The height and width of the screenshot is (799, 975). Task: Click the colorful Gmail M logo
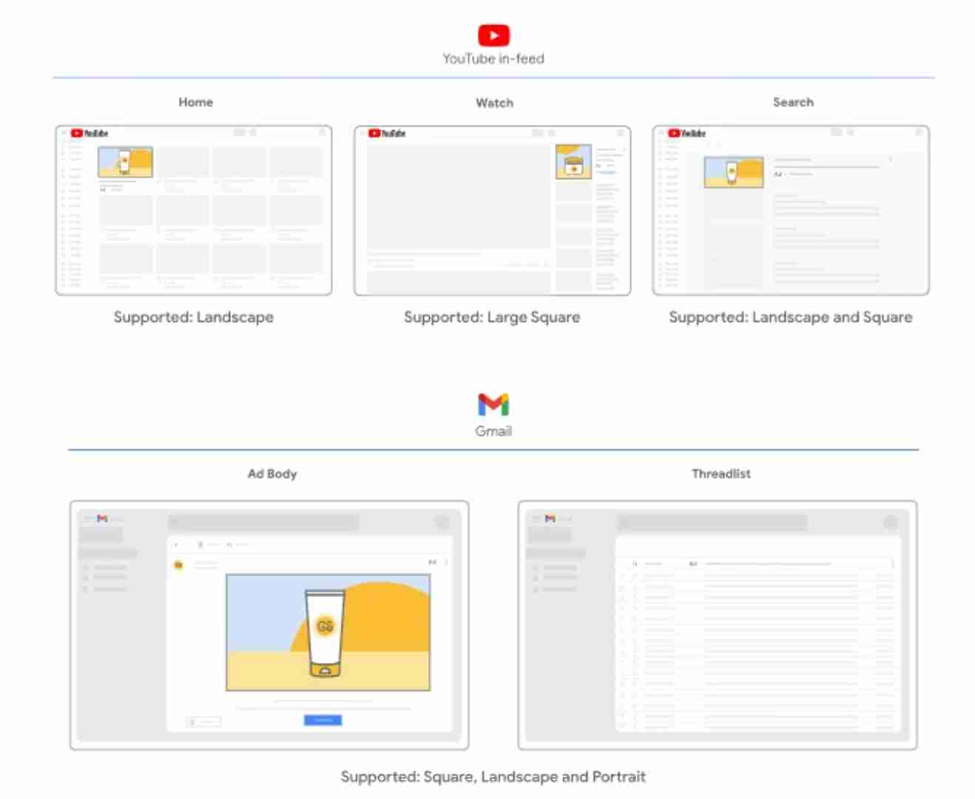pos(493,405)
